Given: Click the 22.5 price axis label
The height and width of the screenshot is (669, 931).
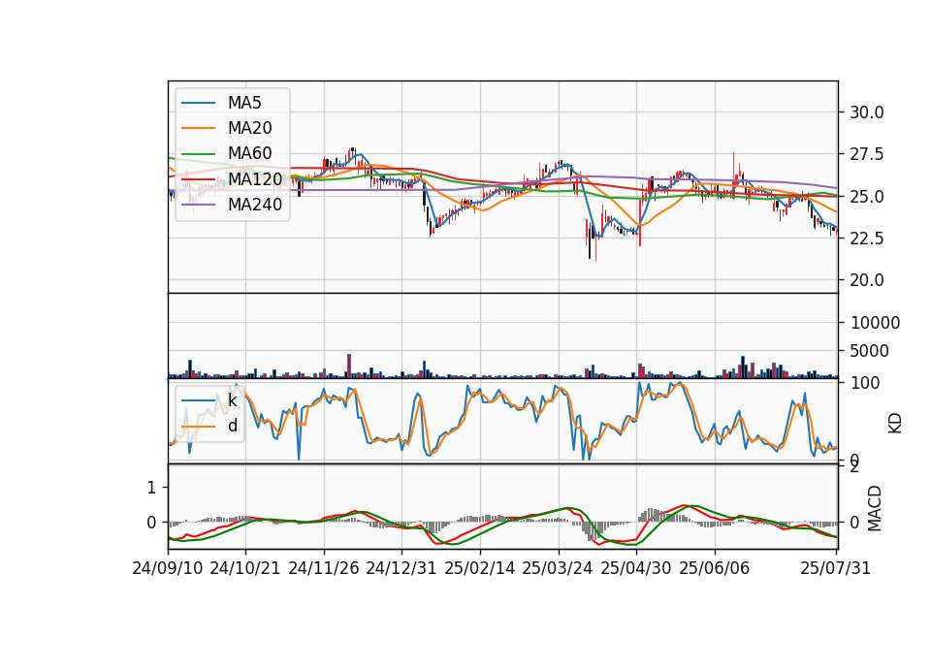Looking at the screenshot, I should point(866,239).
